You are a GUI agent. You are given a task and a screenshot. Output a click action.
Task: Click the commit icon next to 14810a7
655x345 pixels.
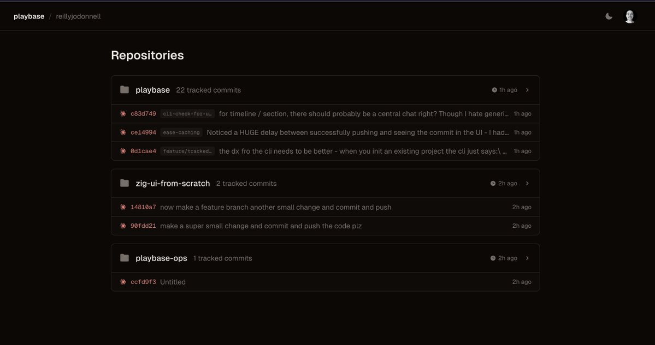tap(123, 207)
